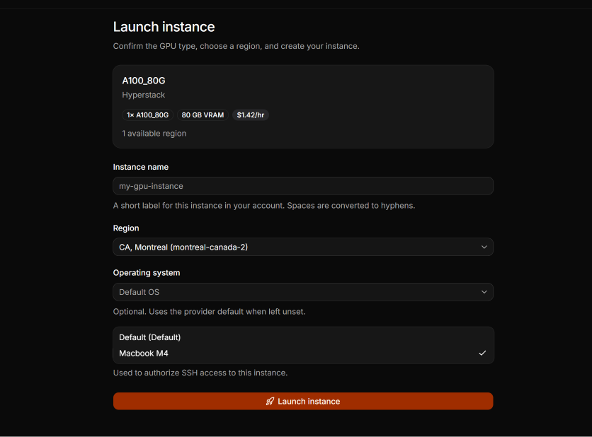Click the Launch instance button
The width and height of the screenshot is (592, 437).
click(303, 401)
